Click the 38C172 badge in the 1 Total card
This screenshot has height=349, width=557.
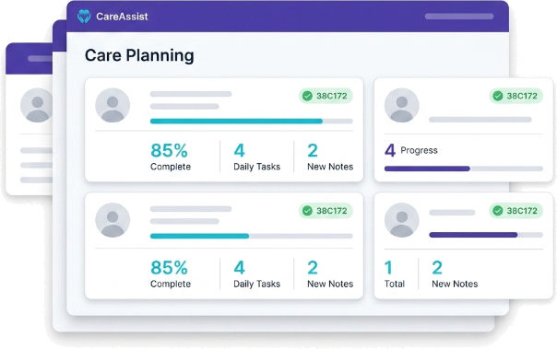click(516, 211)
